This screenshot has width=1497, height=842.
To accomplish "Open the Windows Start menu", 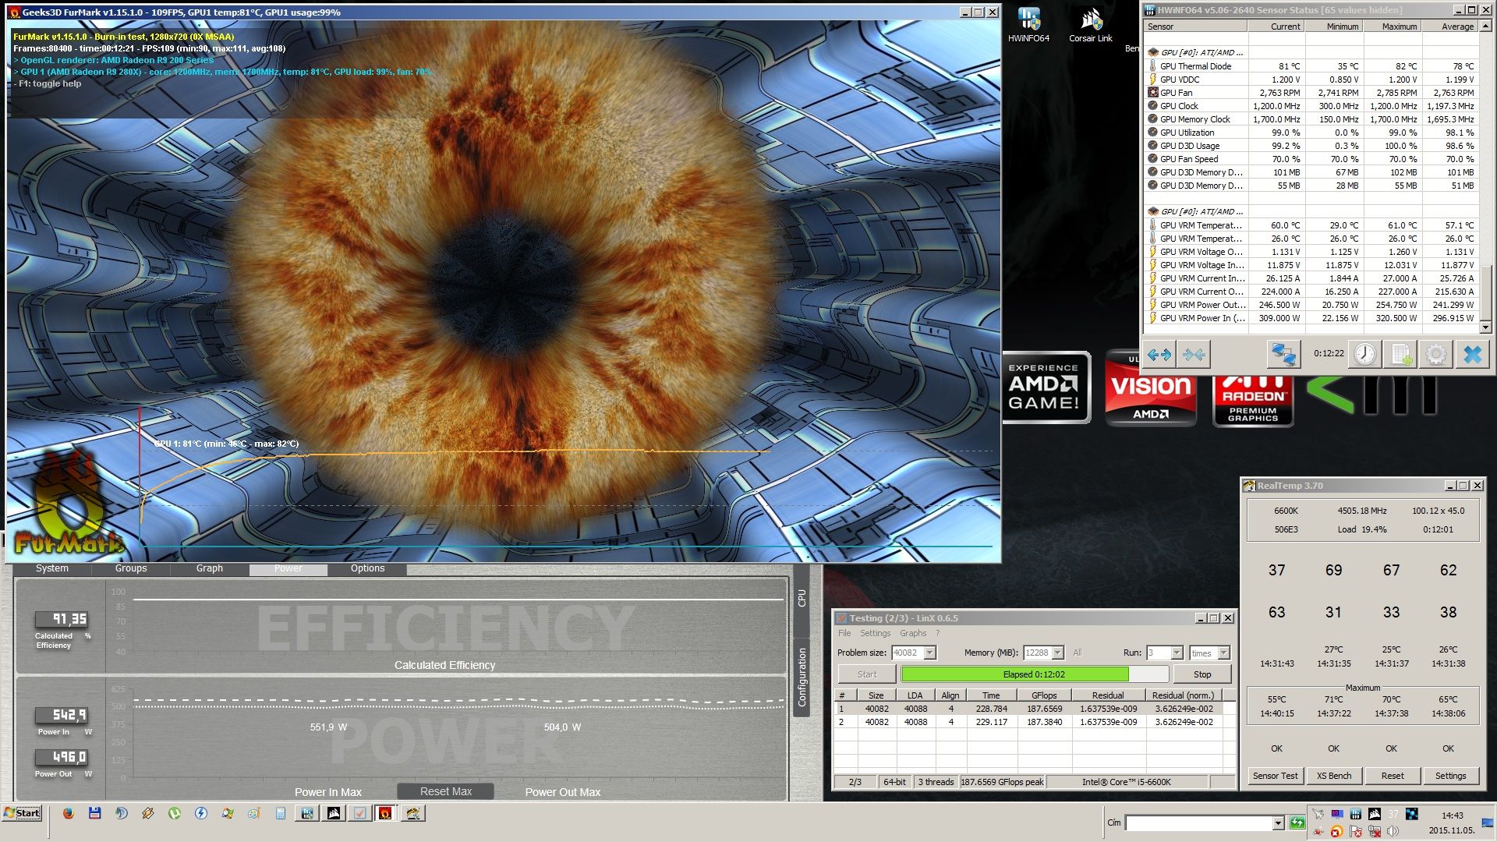I will click(22, 813).
